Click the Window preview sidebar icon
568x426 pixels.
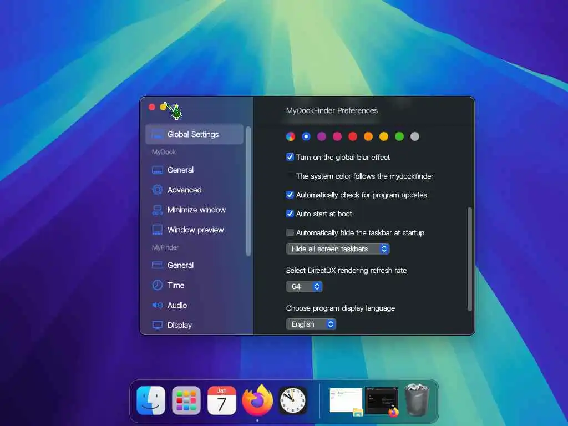[x=158, y=230]
